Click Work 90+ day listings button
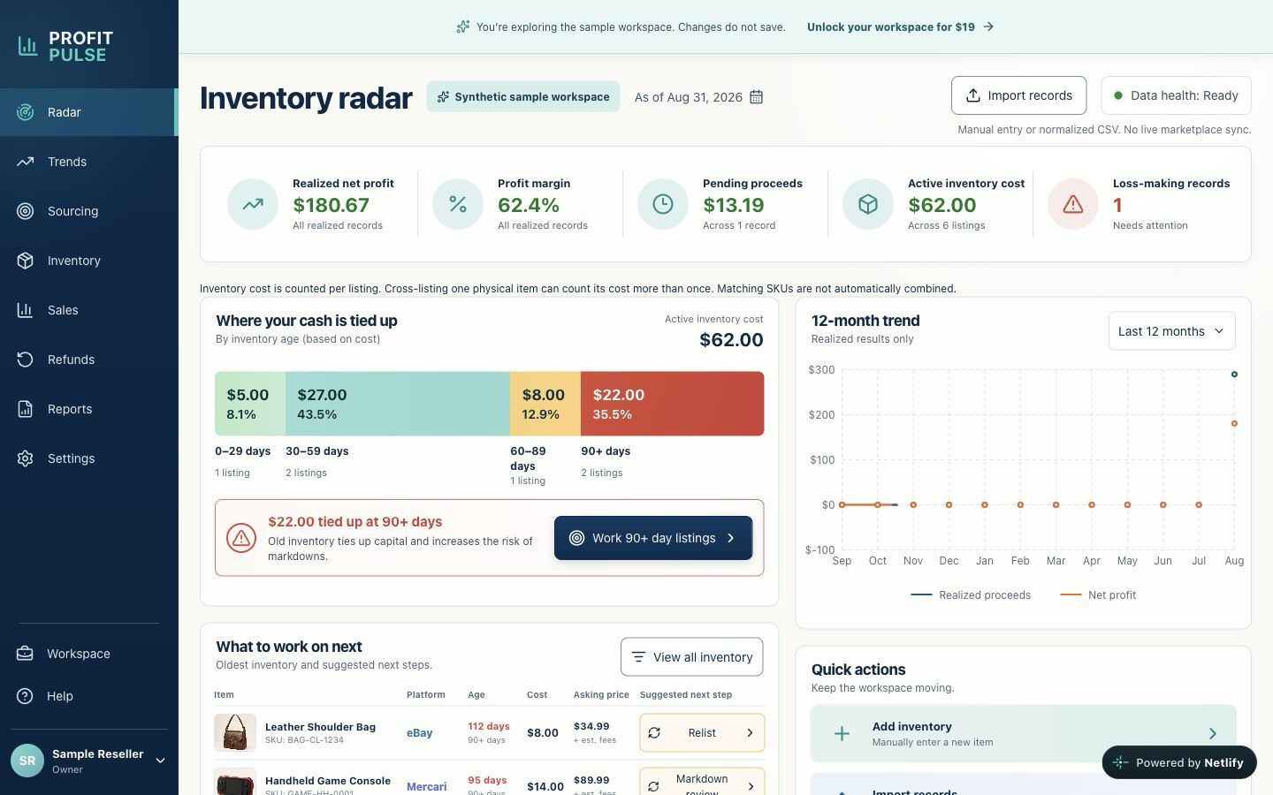This screenshot has height=795, width=1273. coord(653,538)
